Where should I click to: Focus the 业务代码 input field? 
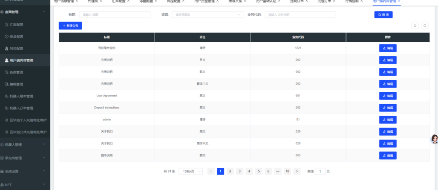point(300,15)
